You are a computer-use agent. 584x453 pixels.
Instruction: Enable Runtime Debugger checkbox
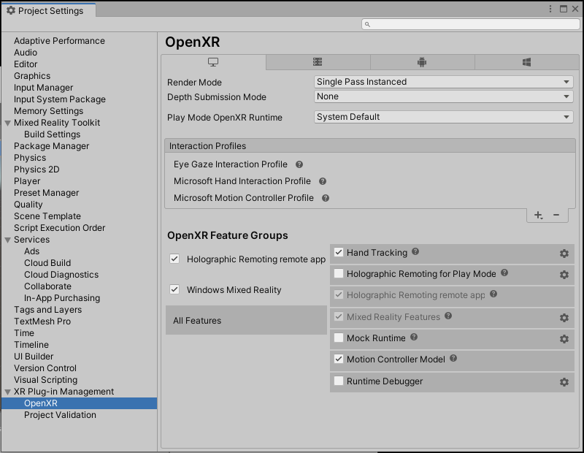[x=339, y=381]
